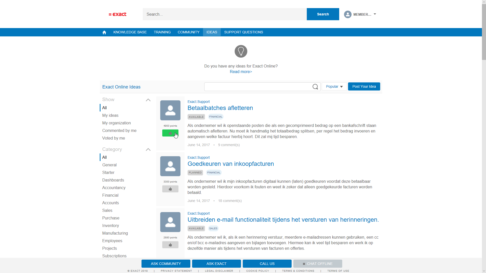Select the Financial category in sidebar
The height and width of the screenshot is (273, 486).
[x=110, y=195]
